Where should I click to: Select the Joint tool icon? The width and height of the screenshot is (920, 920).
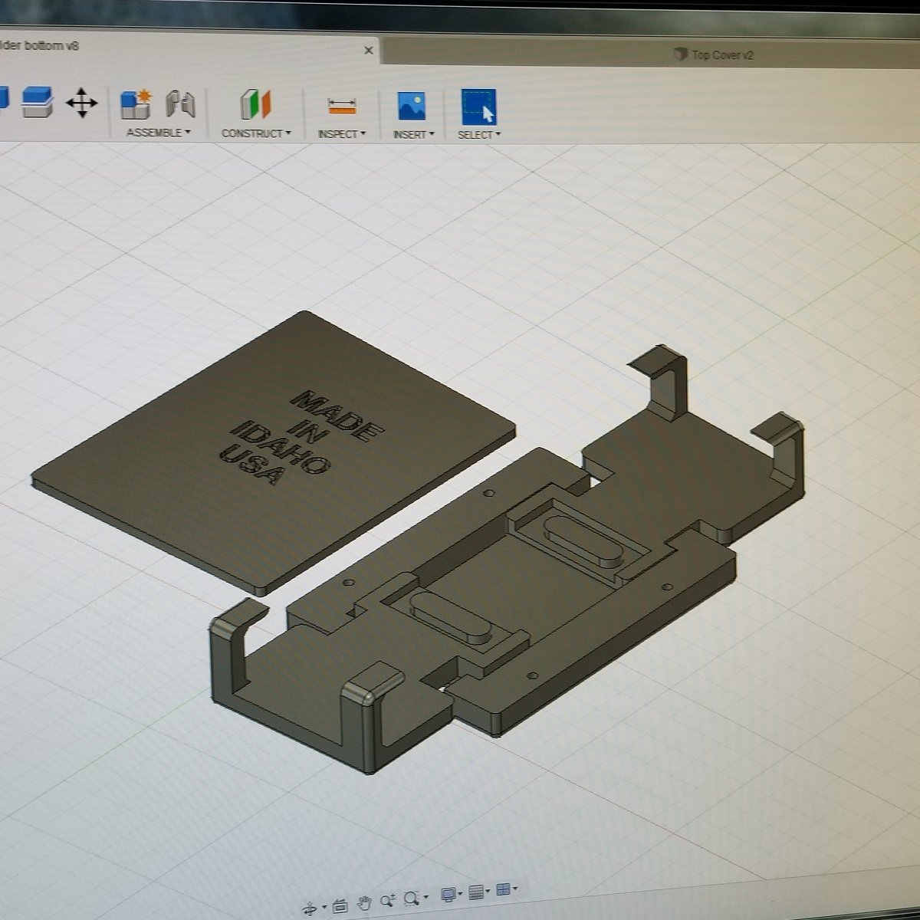(181, 104)
